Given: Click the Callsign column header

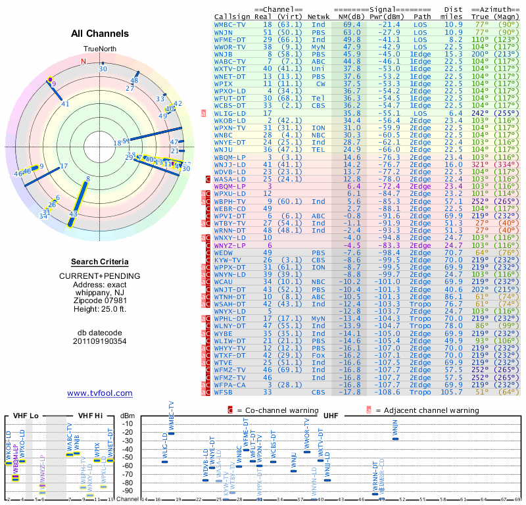Looking at the screenshot, I should tap(232, 17).
